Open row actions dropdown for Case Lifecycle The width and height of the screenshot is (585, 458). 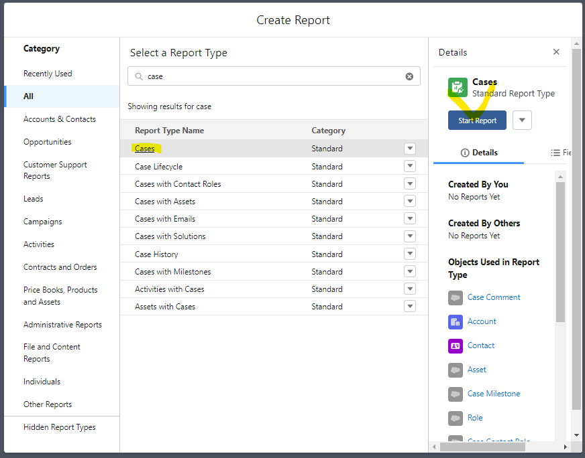(x=409, y=166)
